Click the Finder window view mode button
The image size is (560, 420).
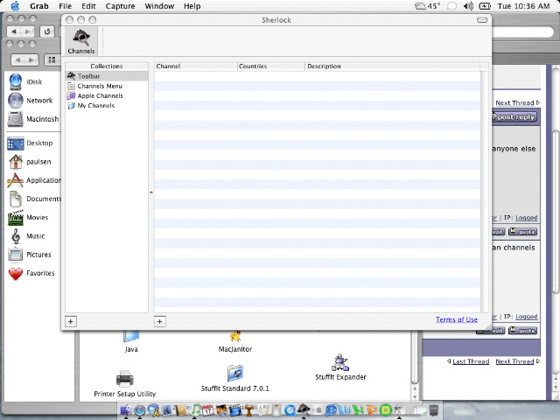click(52, 59)
